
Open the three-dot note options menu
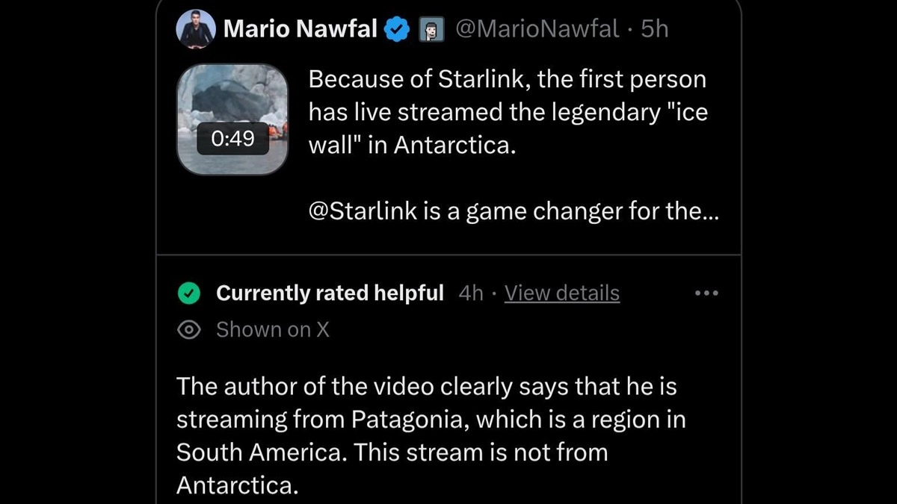pos(706,293)
